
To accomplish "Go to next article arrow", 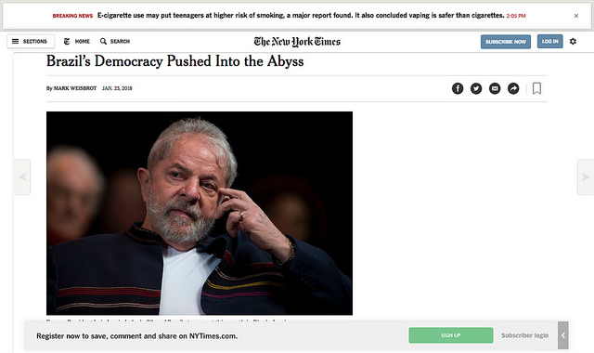I will pos(586,176).
